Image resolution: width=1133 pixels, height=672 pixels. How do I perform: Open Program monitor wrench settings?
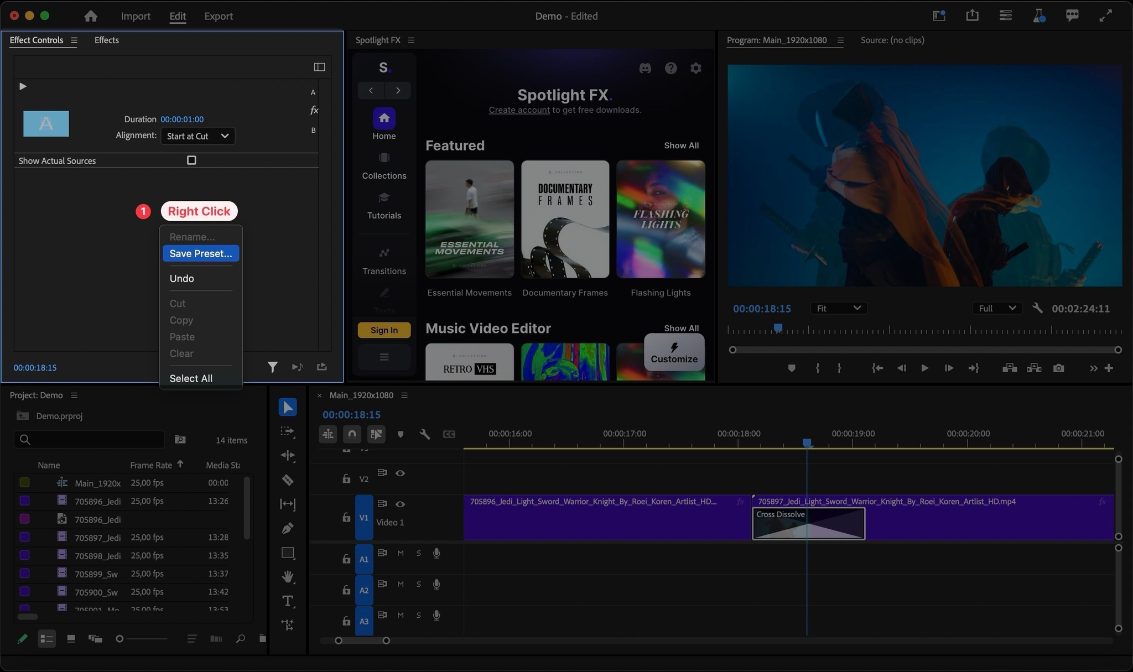coord(1037,308)
